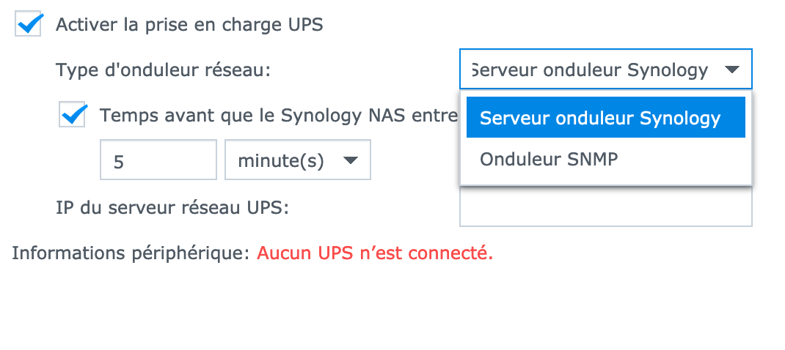Image resolution: width=785 pixels, height=350 pixels.
Task: Click the IP du serveur réseau UPS label
Action: [172, 207]
